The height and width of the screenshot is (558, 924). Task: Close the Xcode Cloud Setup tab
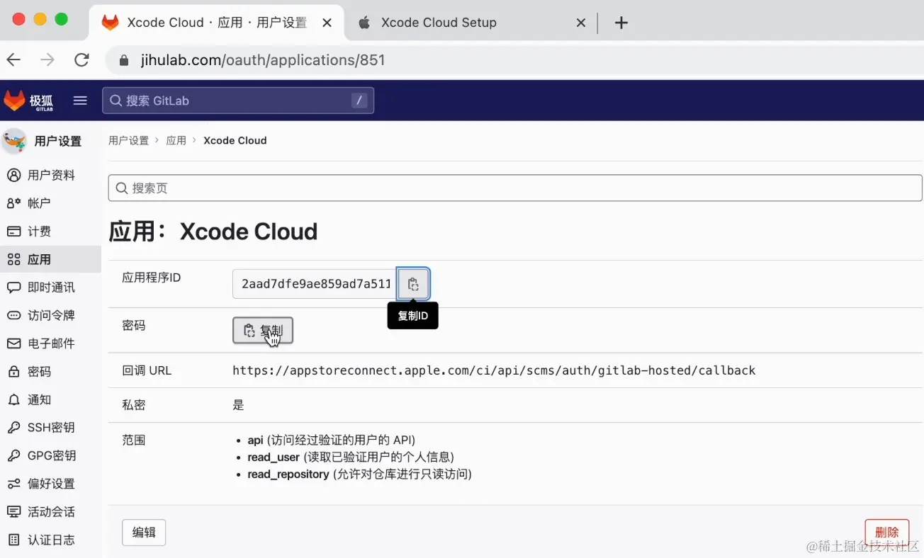(x=580, y=23)
